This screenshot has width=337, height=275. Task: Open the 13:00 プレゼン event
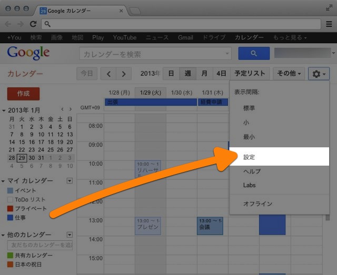tap(148, 226)
